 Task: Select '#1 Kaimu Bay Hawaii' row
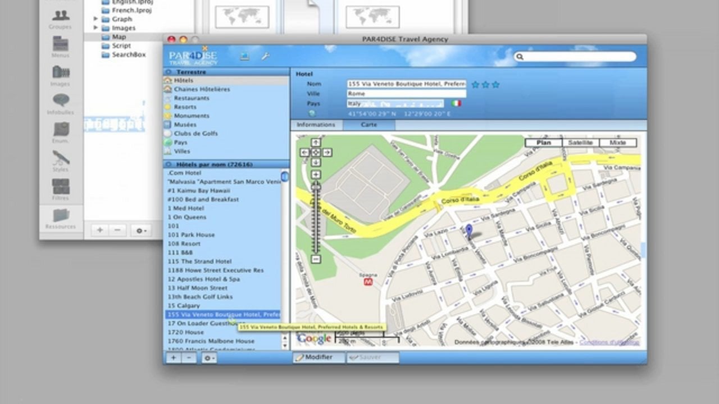(222, 191)
